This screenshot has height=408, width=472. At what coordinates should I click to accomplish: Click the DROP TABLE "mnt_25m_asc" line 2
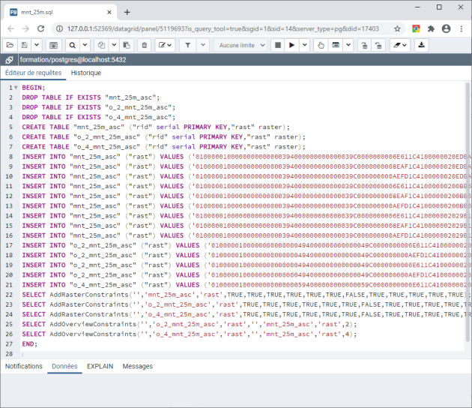point(91,97)
